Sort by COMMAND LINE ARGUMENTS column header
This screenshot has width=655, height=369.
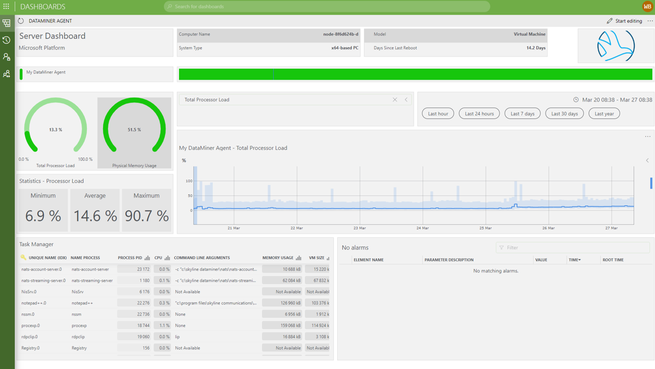pyautogui.click(x=202, y=258)
